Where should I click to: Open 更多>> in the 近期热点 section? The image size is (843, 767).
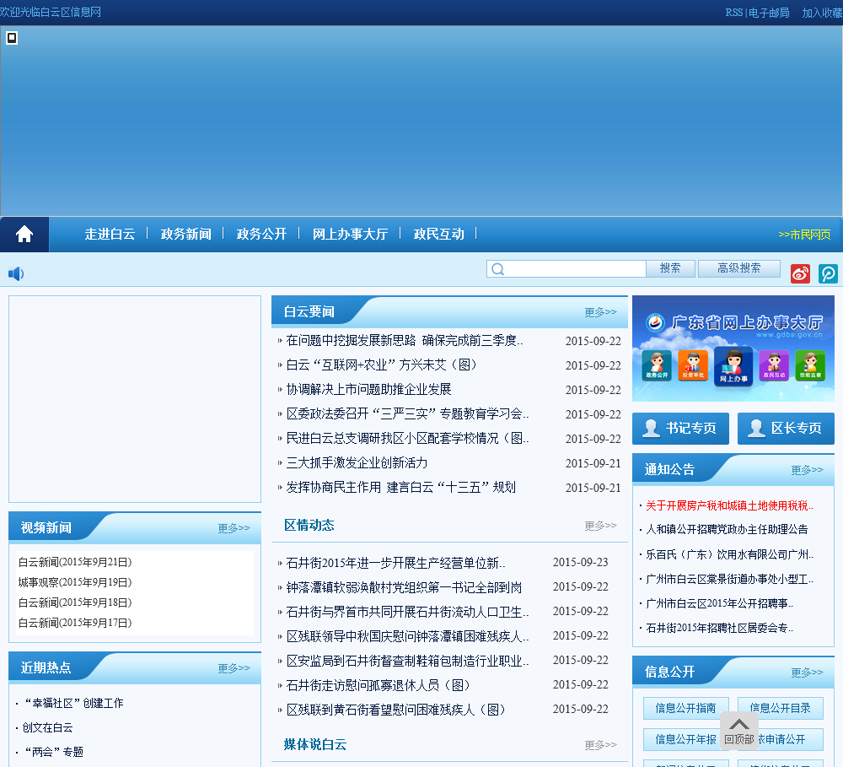click(234, 668)
